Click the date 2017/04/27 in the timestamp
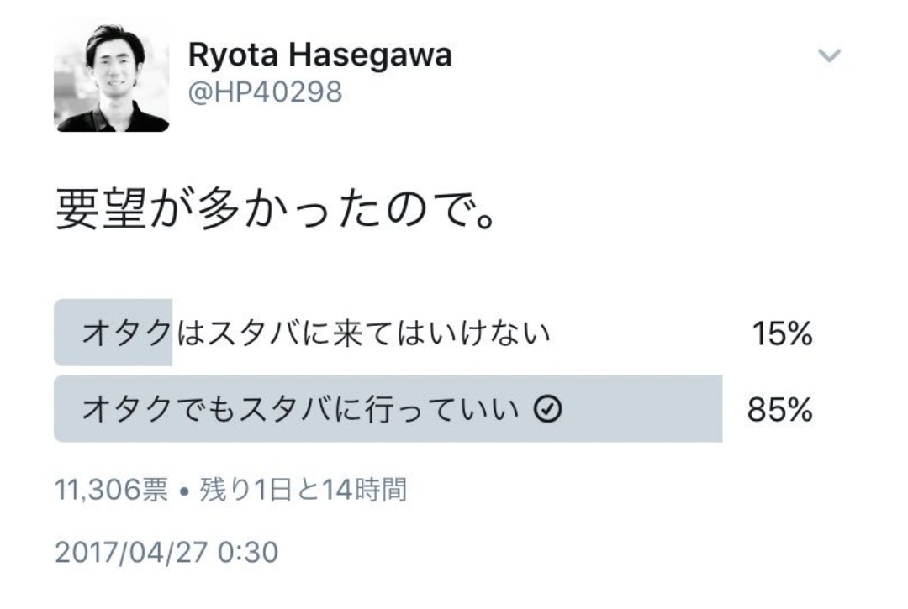 131,553
